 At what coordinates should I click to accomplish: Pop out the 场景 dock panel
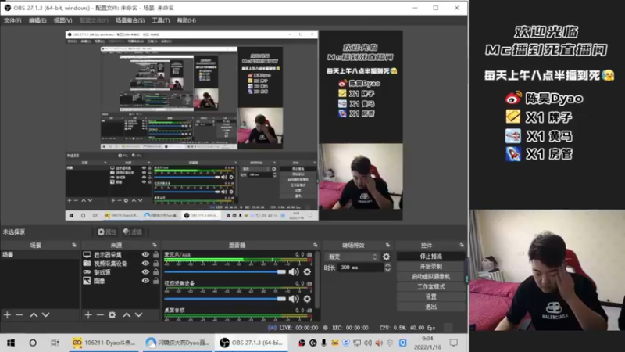point(74,245)
